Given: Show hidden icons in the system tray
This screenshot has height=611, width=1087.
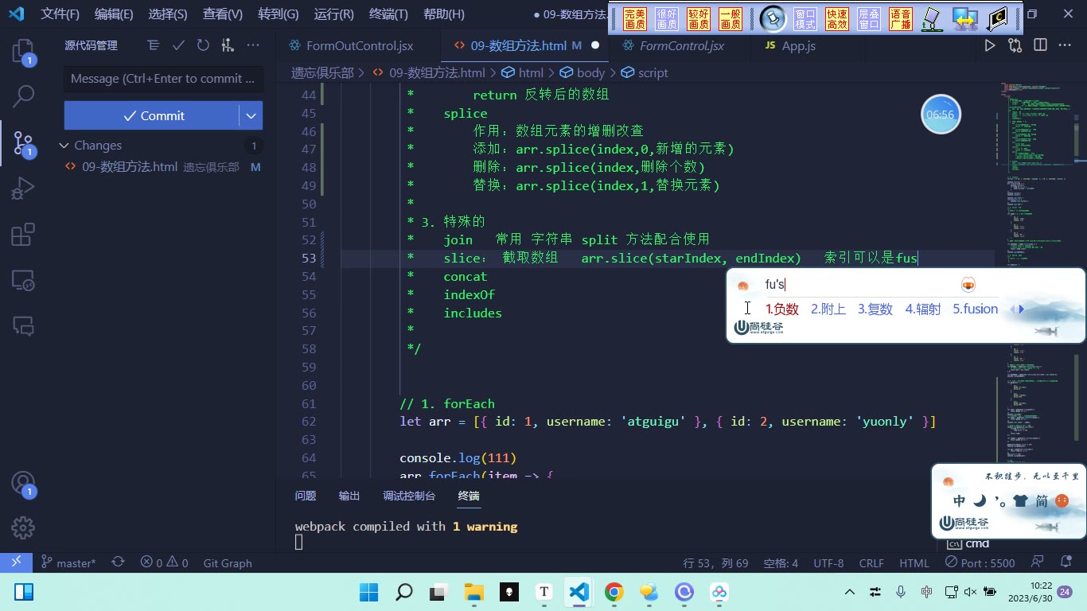Looking at the screenshot, I should [x=850, y=592].
